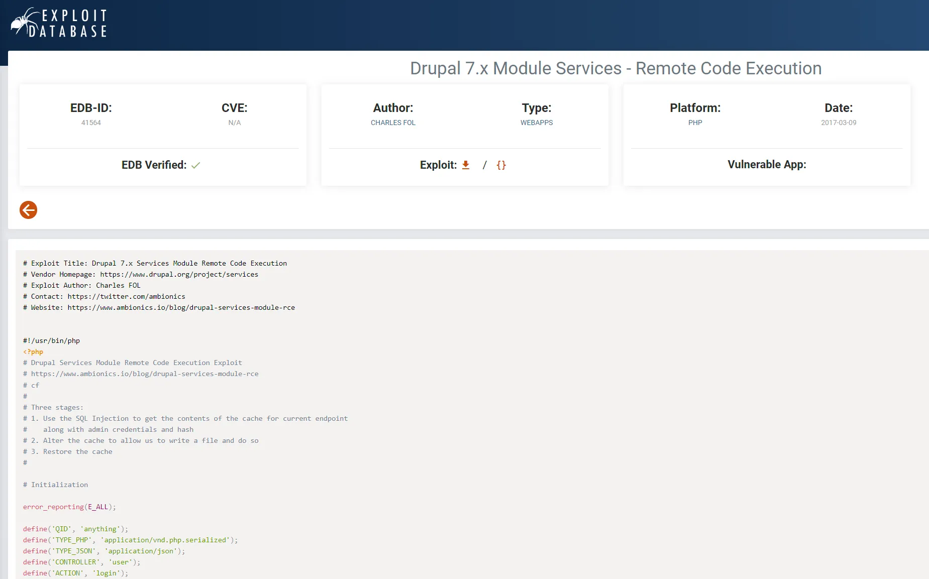Click the Vendor Homepage comment line
929x579 pixels.
(x=141, y=274)
